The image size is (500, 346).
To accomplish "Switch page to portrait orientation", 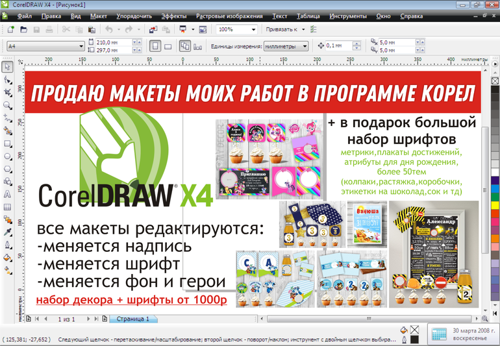I will point(155,46).
